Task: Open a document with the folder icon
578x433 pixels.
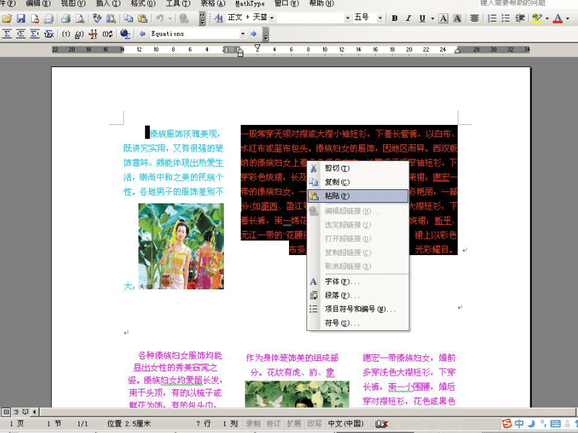Action: click(x=7, y=18)
